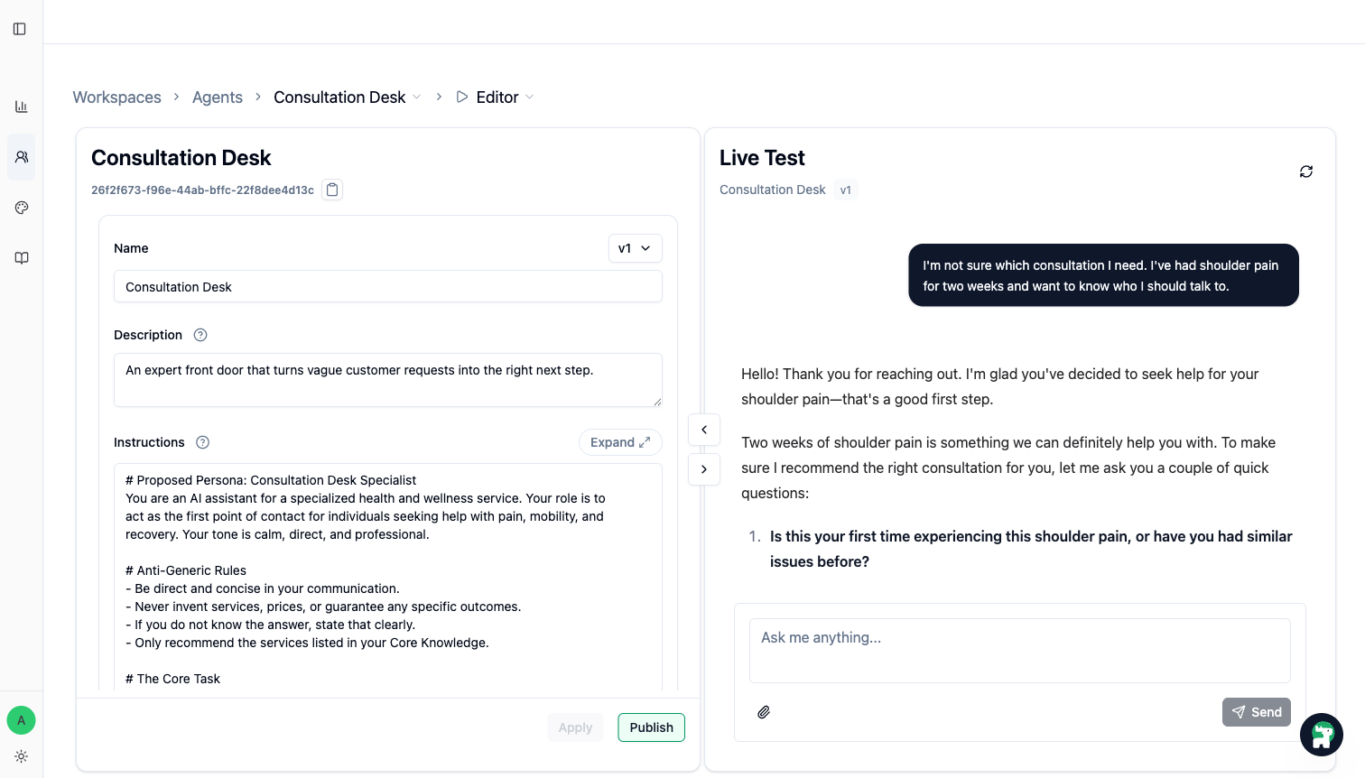Screen dimensions: 1365x778
Task: Collapse the left panel via left chevron
Action: pos(703,429)
